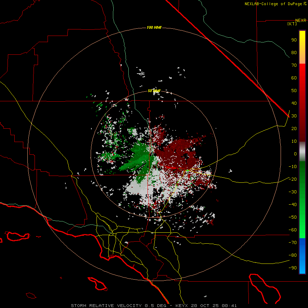This screenshot has height=308, width=308.
Task: Click the -40 value on the color scale
Action: tap(293, 205)
